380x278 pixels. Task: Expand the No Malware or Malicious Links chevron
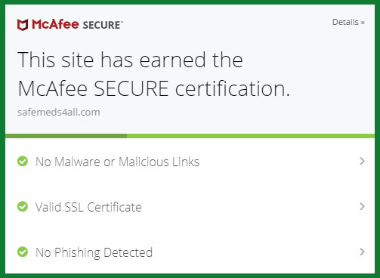[362, 161]
